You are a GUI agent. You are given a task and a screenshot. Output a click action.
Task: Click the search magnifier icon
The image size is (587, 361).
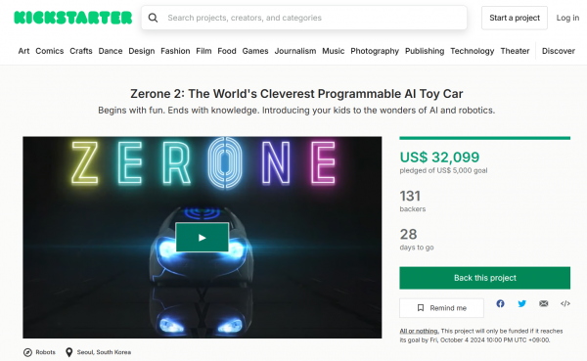point(153,18)
